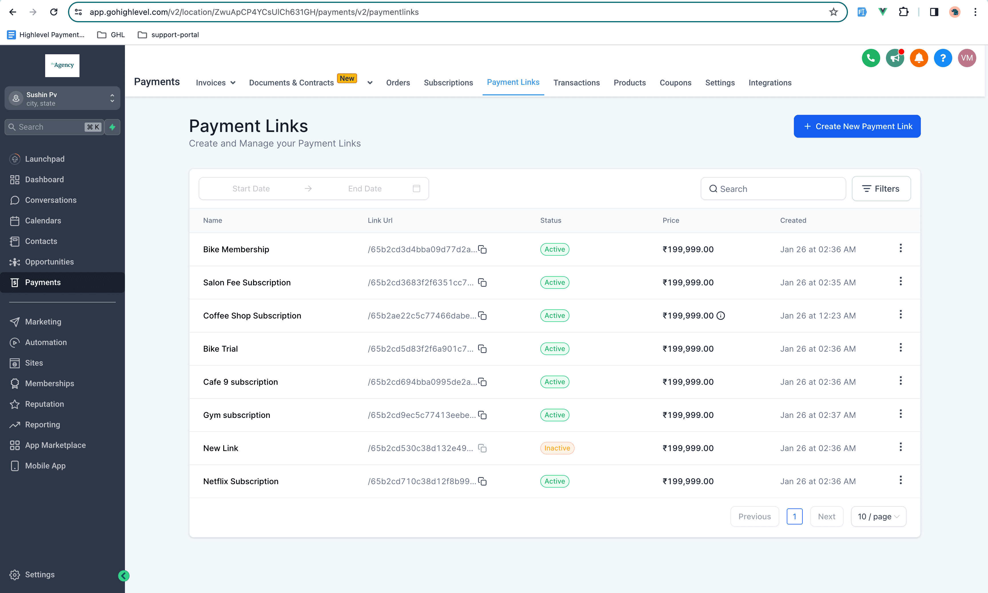Open the VM user avatar menu
The width and height of the screenshot is (988, 593).
(967, 58)
